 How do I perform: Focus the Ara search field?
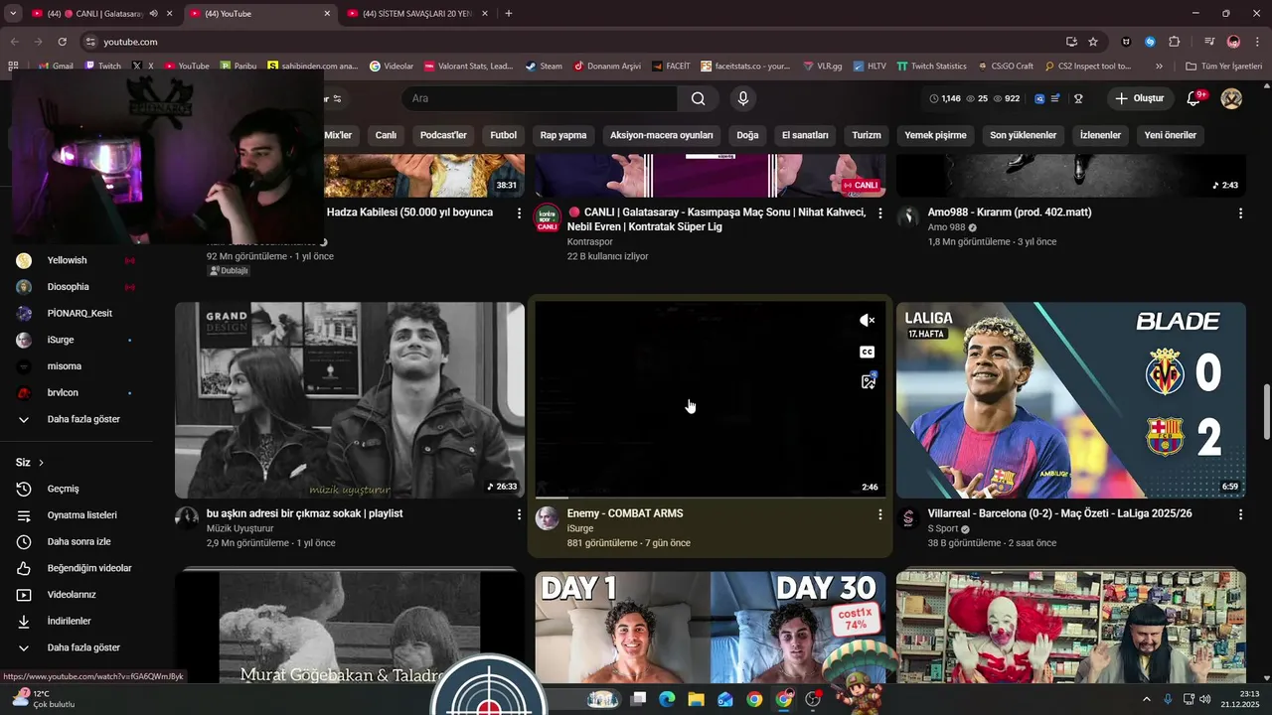[x=540, y=98]
